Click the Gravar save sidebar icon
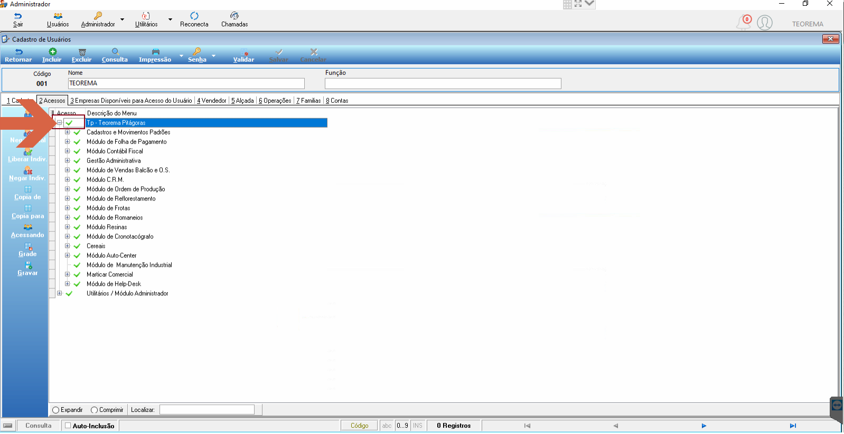 click(x=29, y=265)
